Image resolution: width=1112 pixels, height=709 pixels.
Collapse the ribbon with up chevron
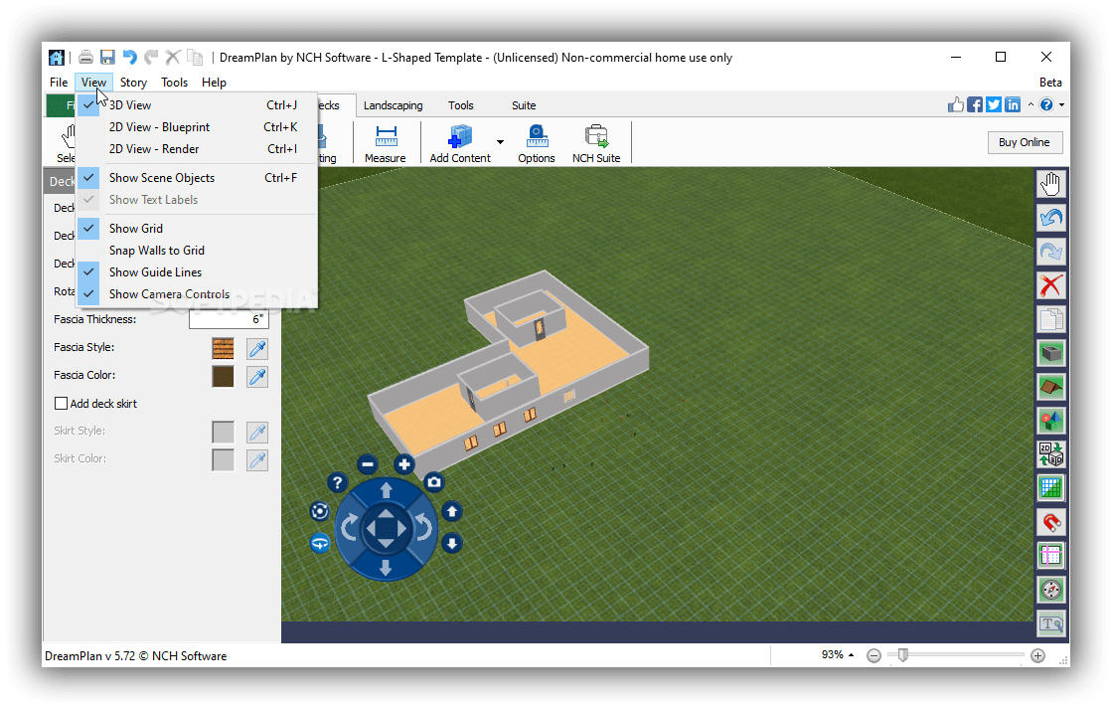(x=1031, y=105)
